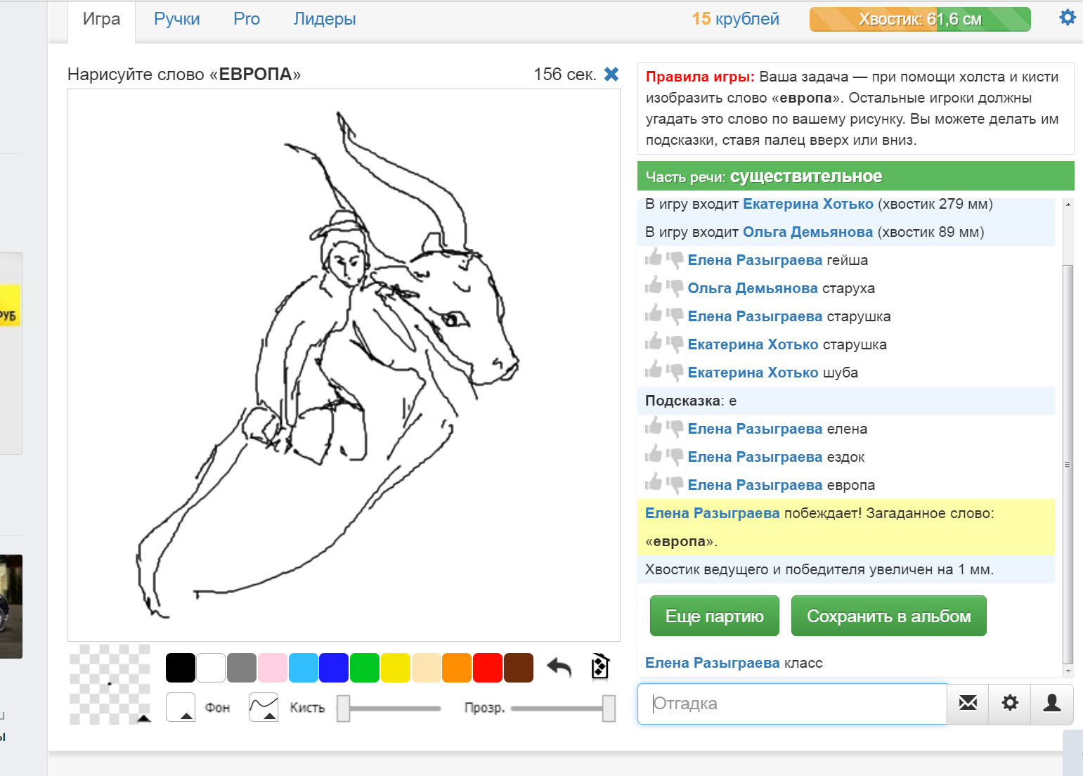Click the «Подсказка: е» hint line
The image size is (1083, 776).
pyautogui.click(x=846, y=401)
